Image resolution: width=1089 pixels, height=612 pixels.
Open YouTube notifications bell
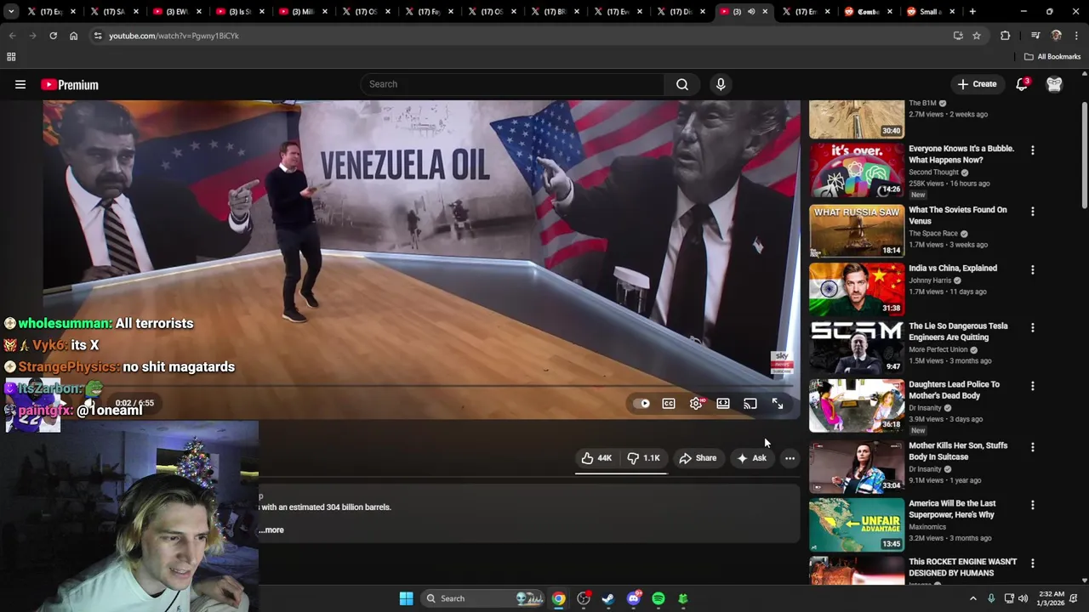[1022, 84]
